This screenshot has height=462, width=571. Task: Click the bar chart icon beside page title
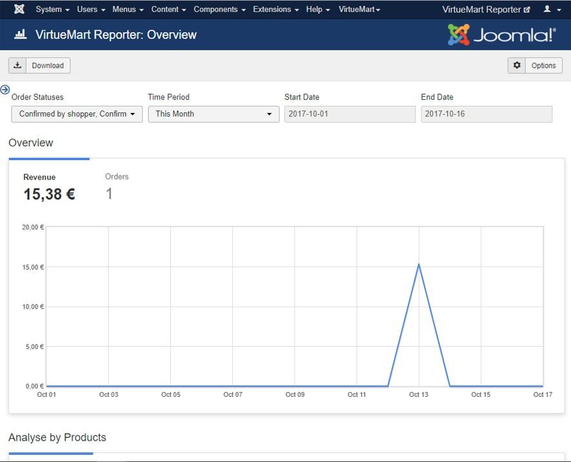[x=21, y=34]
